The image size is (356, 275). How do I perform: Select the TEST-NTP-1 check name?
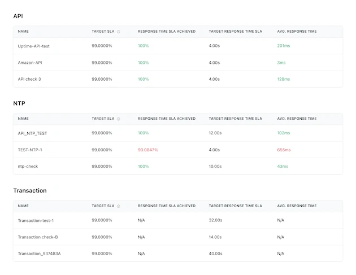31,150
